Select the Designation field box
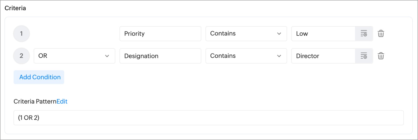 160,56
